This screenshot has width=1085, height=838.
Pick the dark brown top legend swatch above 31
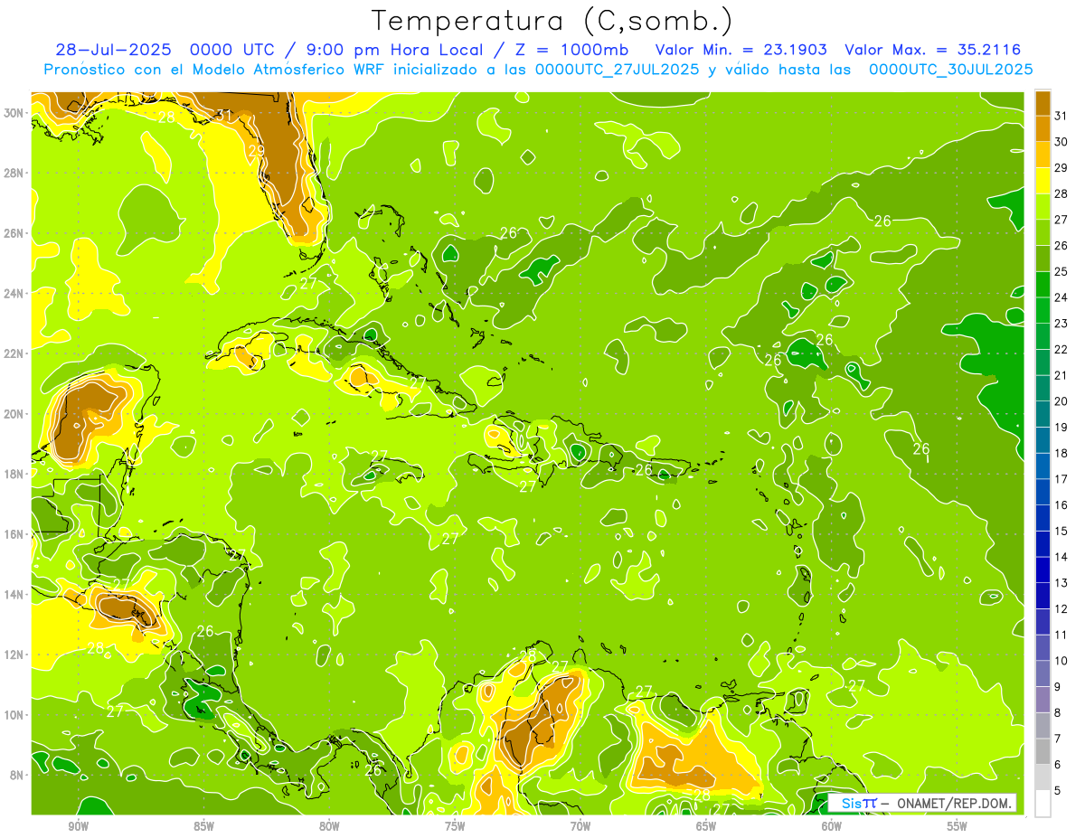pos(1043,104)
